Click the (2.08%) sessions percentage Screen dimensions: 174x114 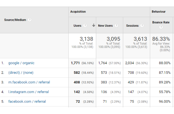coord(142,102)
